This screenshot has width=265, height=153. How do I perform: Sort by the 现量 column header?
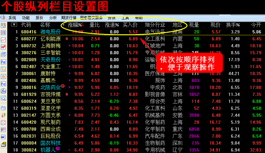194,25
